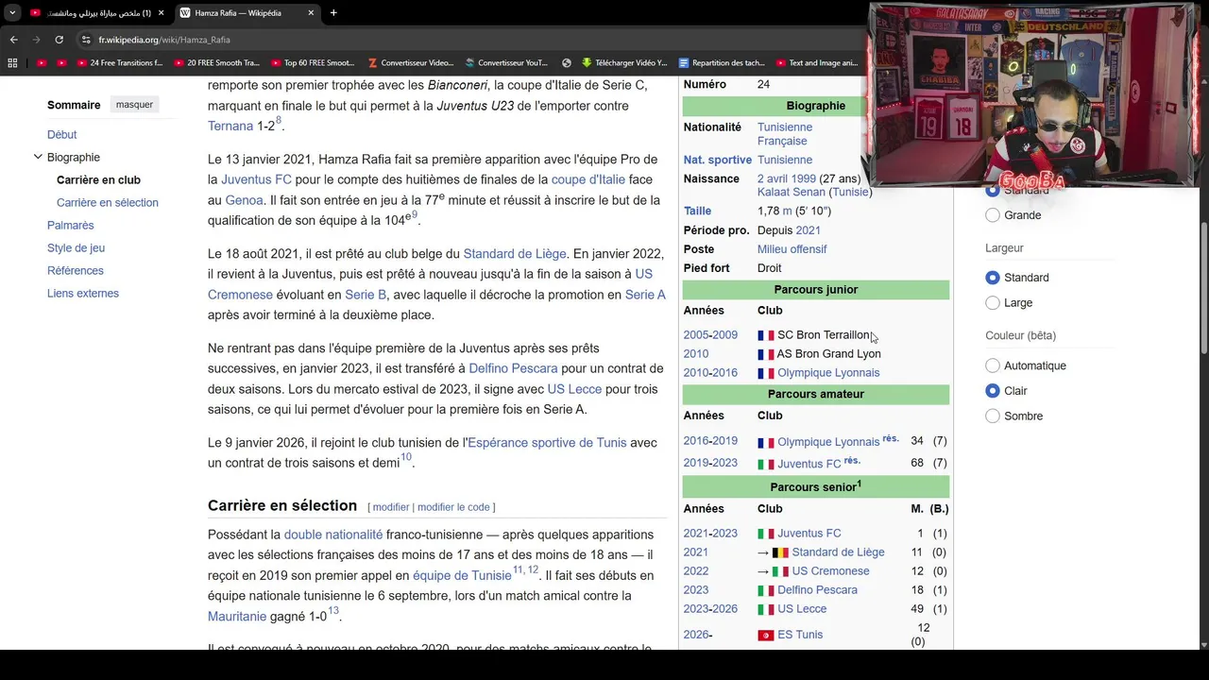Open Espérance sportive de Tunis link
Screen dimensions: 1209x680
(547, 442)
